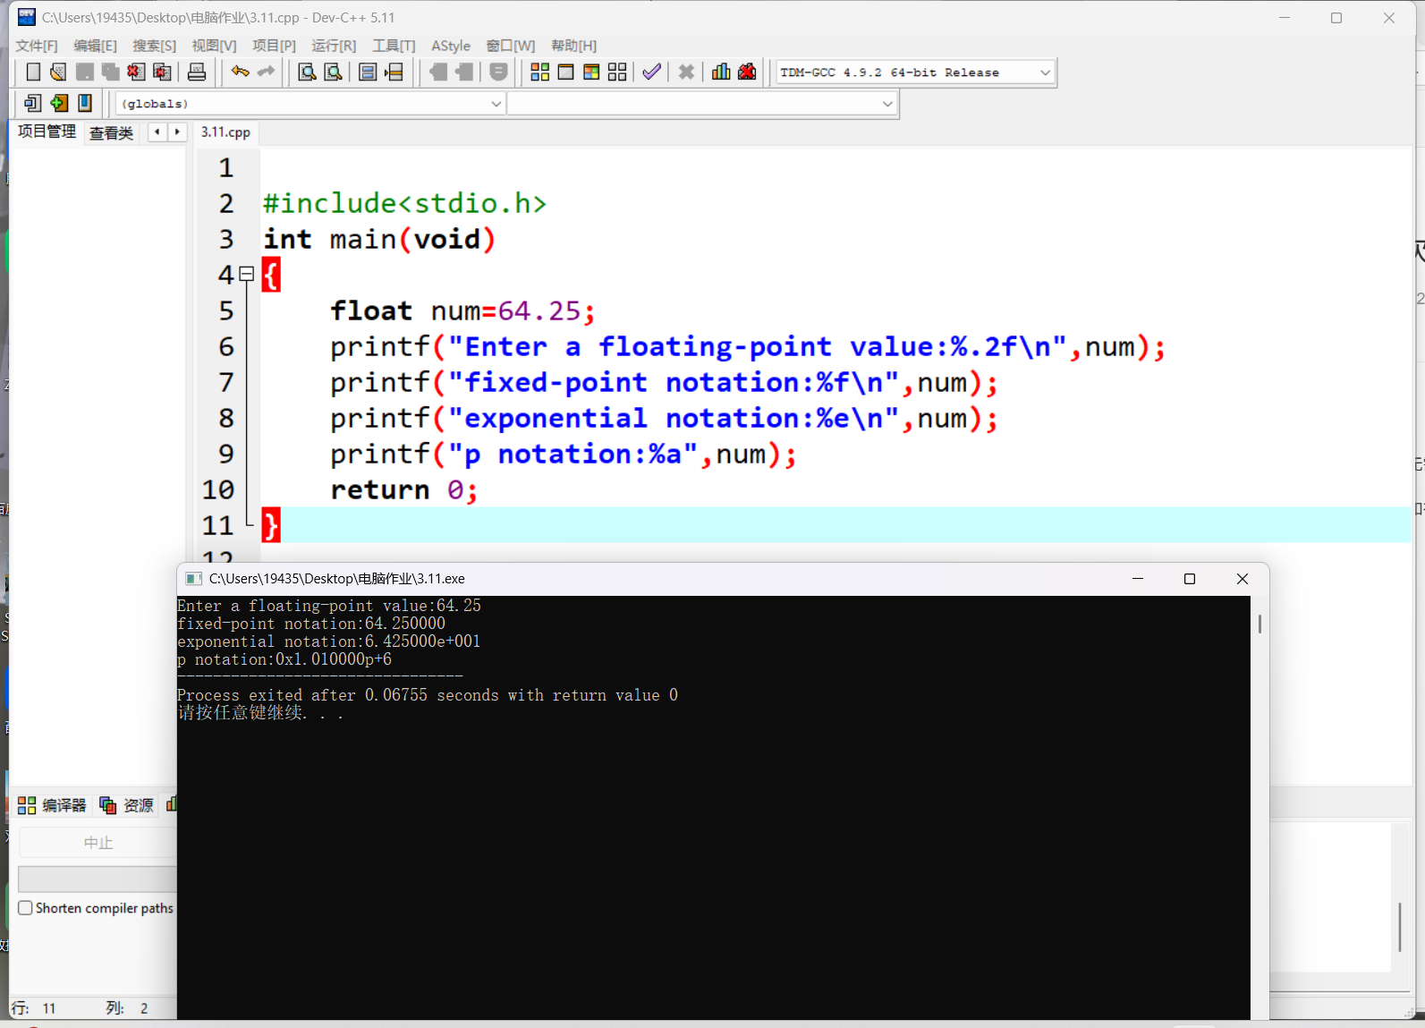The width and height of the screenshot is (1425, 1028).
Task: Toggle Shorten compiler paths checkbox
Action: pos(26,907)
